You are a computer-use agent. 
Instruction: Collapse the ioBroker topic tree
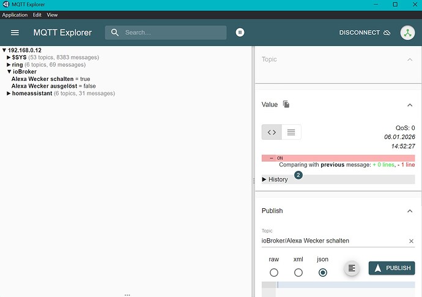tap(9, 72)
